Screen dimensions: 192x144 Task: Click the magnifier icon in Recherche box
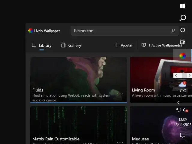(x=173, y=31)
